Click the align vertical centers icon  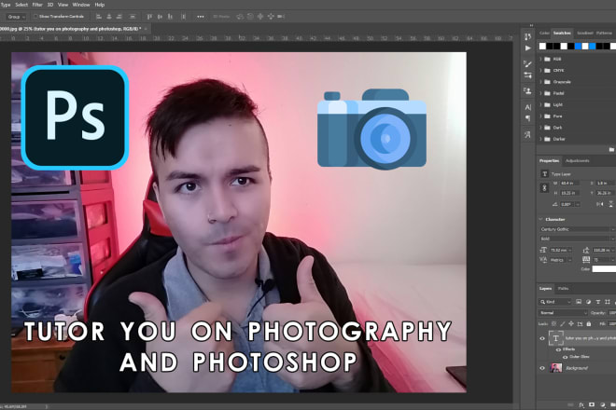160,17
